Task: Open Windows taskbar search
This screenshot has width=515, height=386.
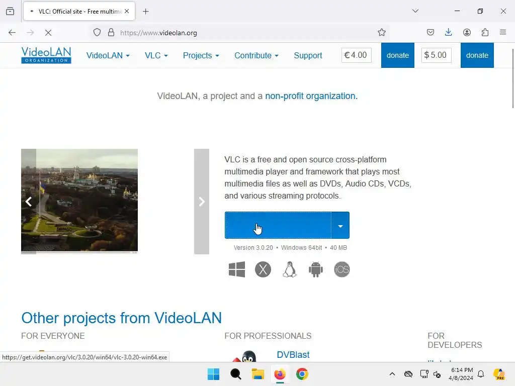Action: tap(235, 374)
